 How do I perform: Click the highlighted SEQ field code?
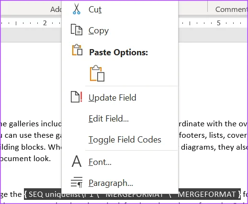pos(132,194)
